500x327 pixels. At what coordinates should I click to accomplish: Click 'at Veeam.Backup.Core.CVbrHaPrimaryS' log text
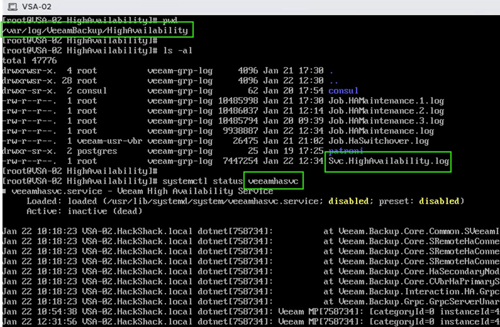pos(411,281)
